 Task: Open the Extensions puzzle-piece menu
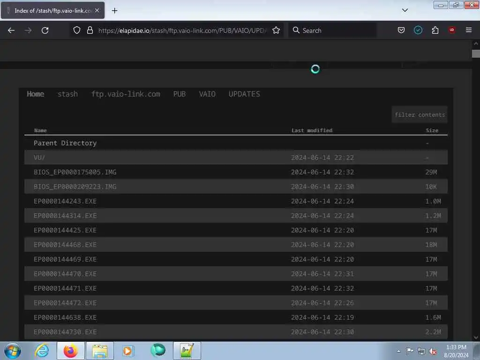[435, 30]
